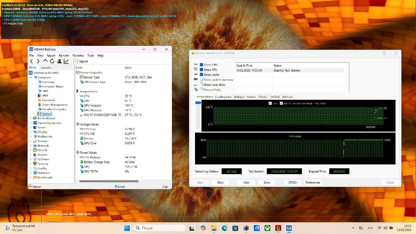Screen dimensions: 416x234
Task: Open the File menu in AIDA64
Action: click(x=32, y=55)
